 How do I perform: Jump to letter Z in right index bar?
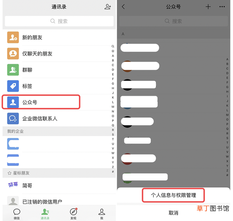click(227, 171)
